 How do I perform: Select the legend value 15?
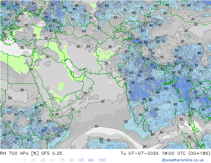pyautogui.click(x=24, y=160)
